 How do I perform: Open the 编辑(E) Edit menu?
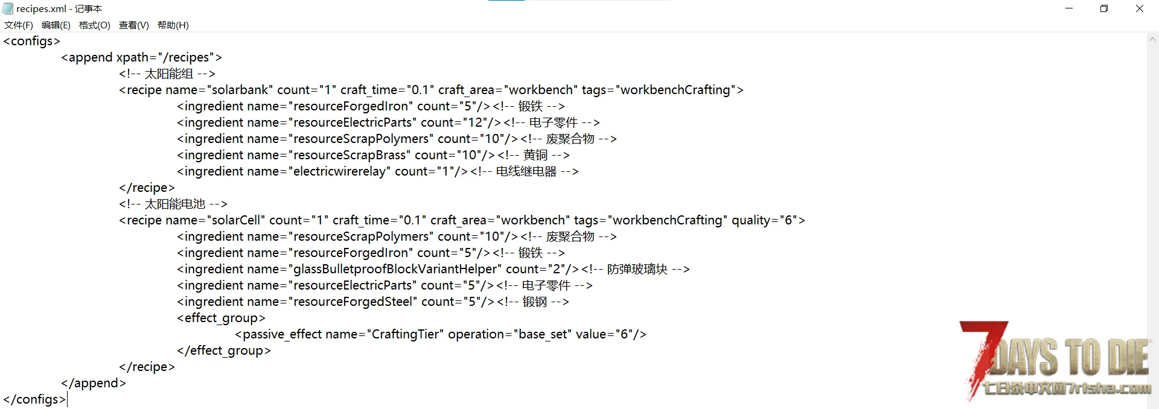coord(56,25)
